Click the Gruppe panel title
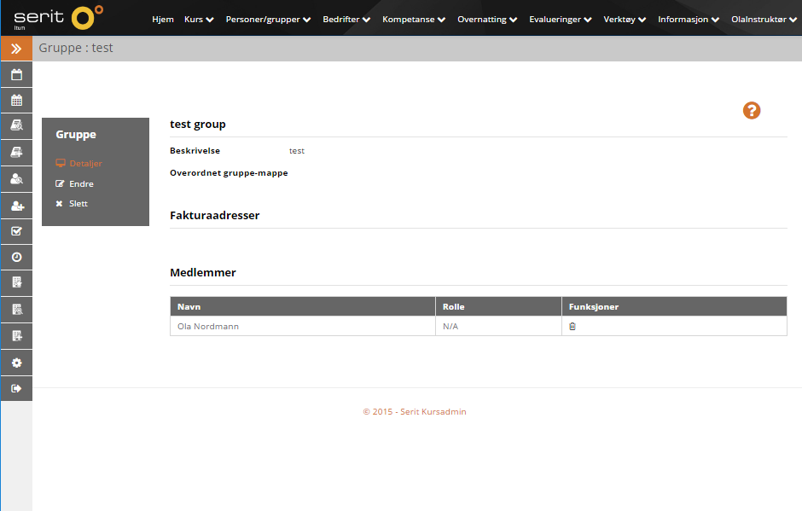 (76, 135)
